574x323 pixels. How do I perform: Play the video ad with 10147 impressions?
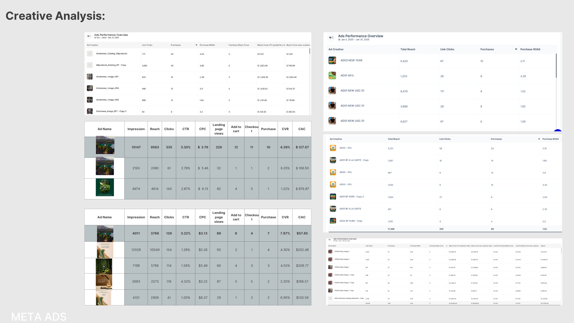tap(105, 145)
